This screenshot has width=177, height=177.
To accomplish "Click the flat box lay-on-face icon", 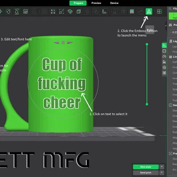I will [x=70, y=12].
